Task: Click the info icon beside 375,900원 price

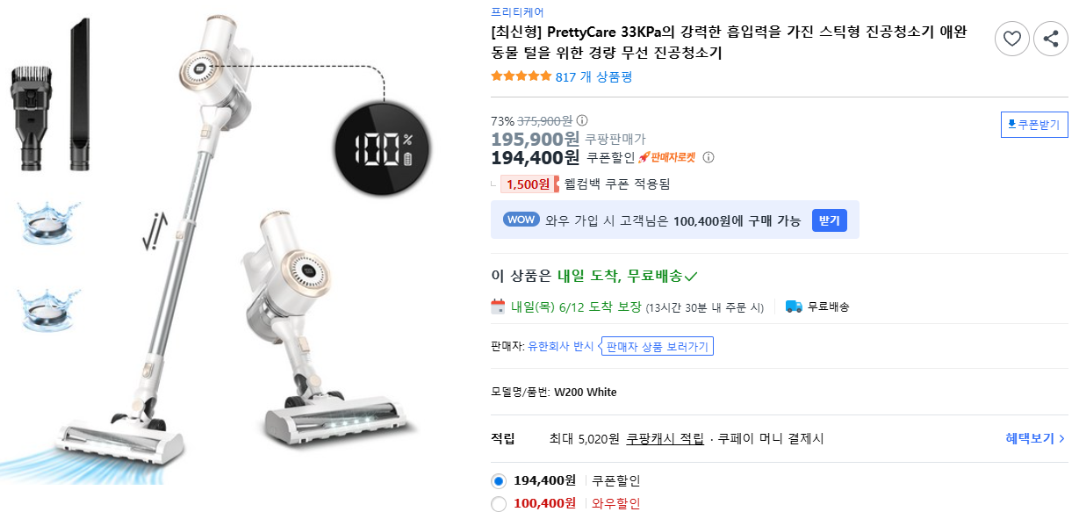Action: pyautogui.click(x=580, y=121)
